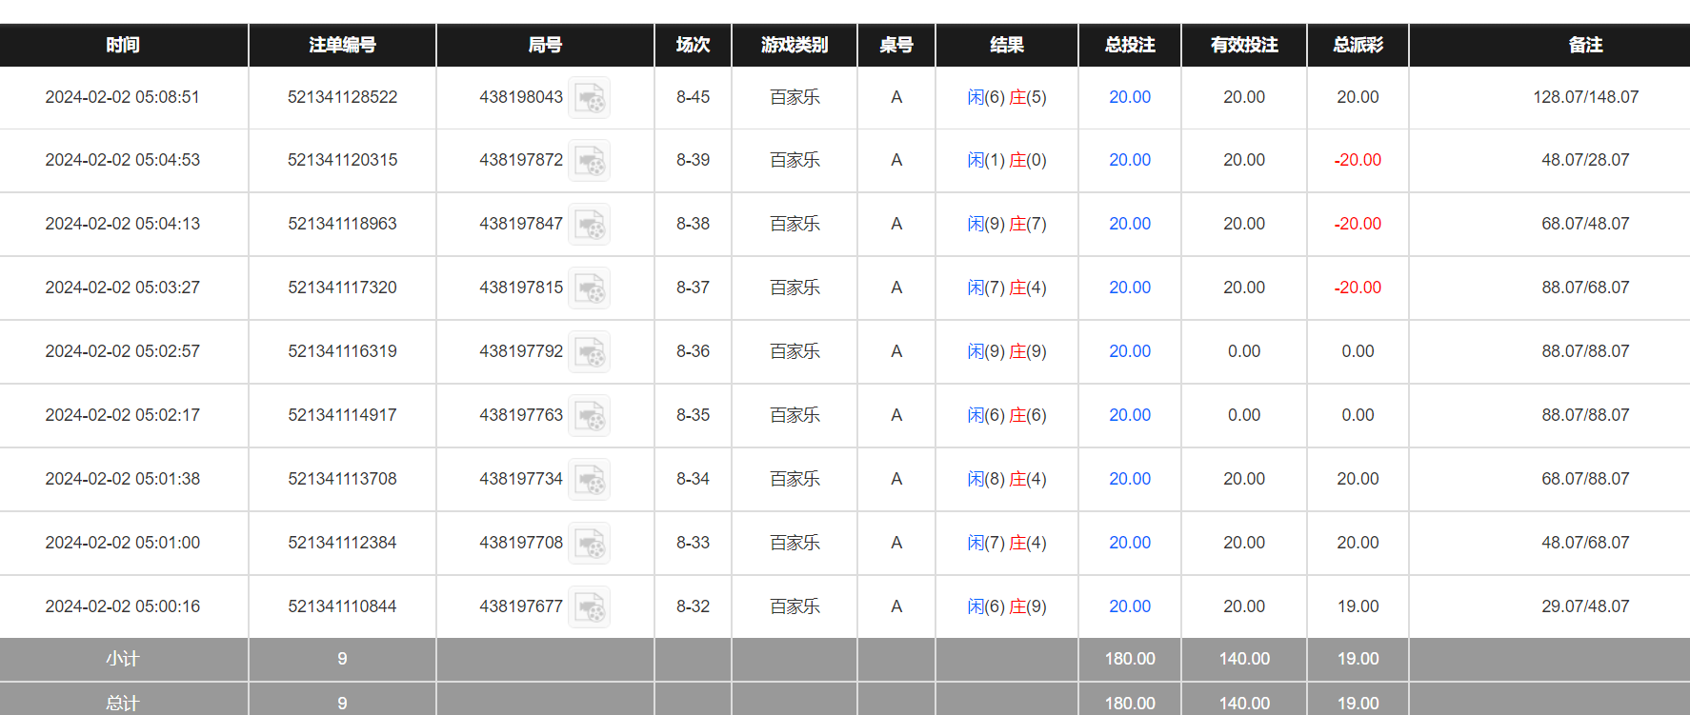Click the 注单编号 column header

342,45
